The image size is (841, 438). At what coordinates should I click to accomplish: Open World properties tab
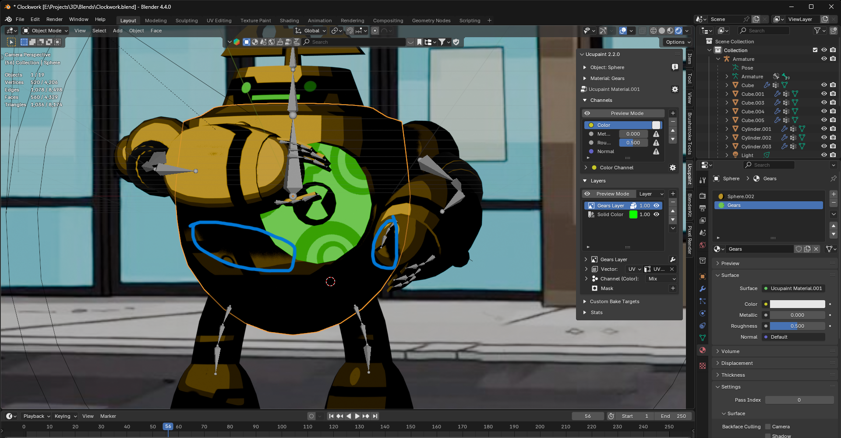pyautogui.click(x=703, y=245)
